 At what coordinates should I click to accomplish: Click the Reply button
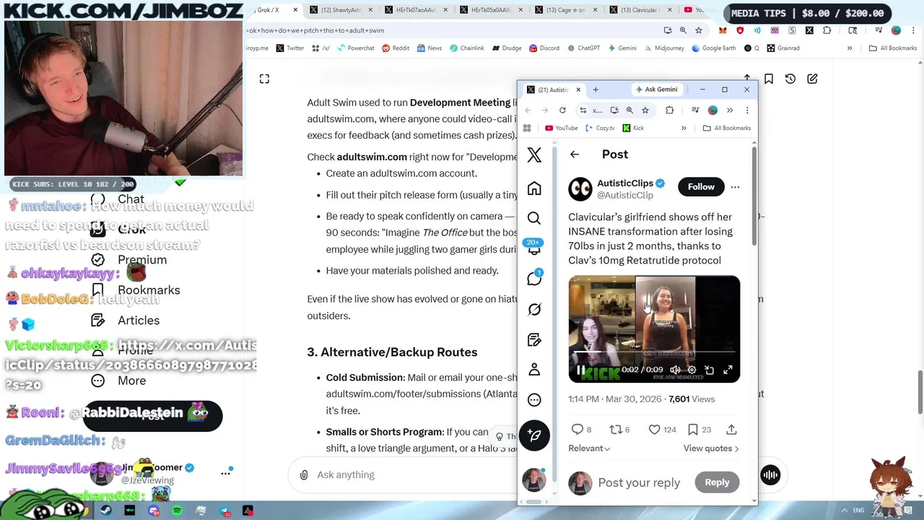click(x=717, y=482)
